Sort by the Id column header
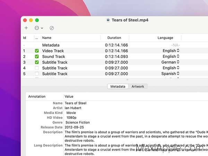 pyautogui.click(x=25, y=38)
